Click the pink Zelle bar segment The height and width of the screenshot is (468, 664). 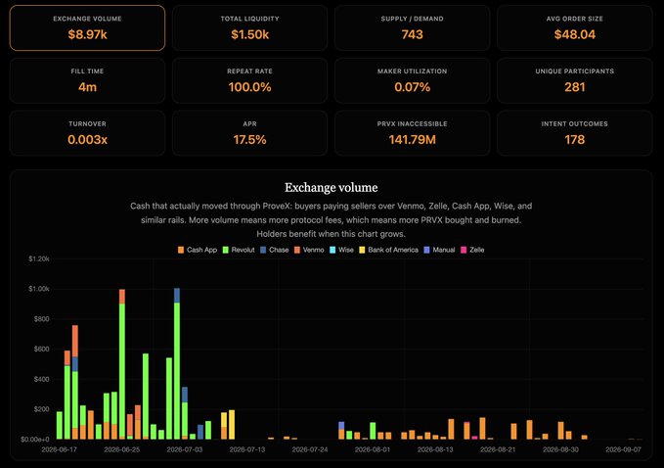click(474, 438)
